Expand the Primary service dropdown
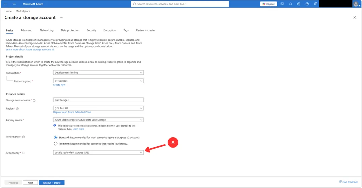362x188 pixels. (x=98, y=120)
